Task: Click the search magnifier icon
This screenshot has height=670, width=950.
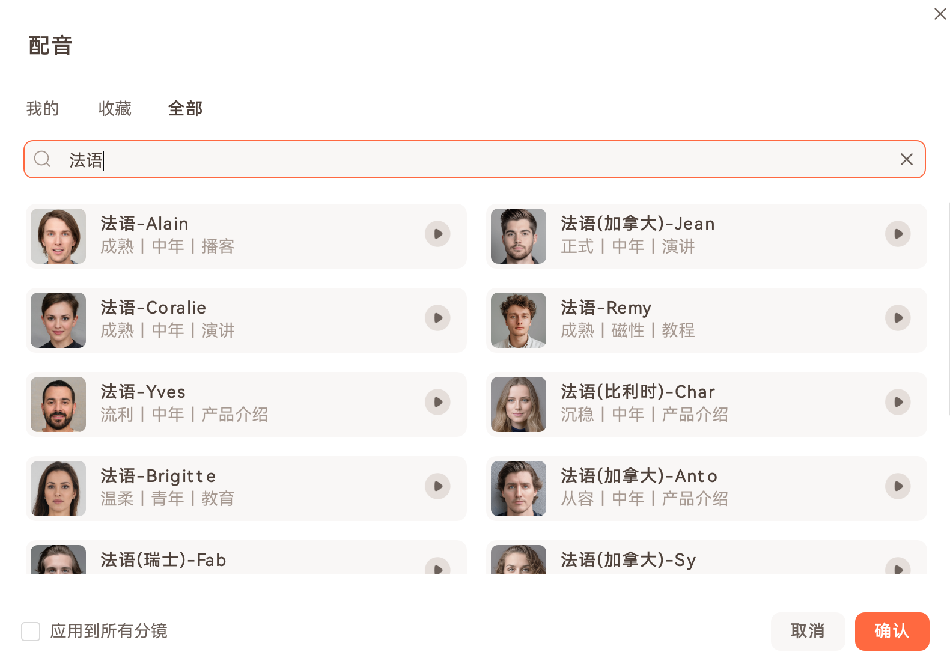Action: pos(42,159)
